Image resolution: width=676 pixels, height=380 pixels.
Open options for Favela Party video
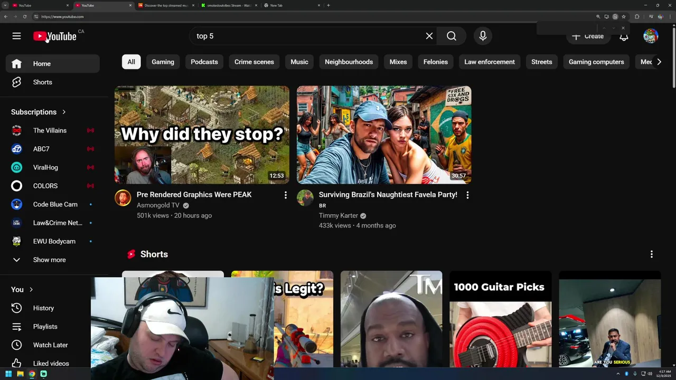[x=467, y=195]
